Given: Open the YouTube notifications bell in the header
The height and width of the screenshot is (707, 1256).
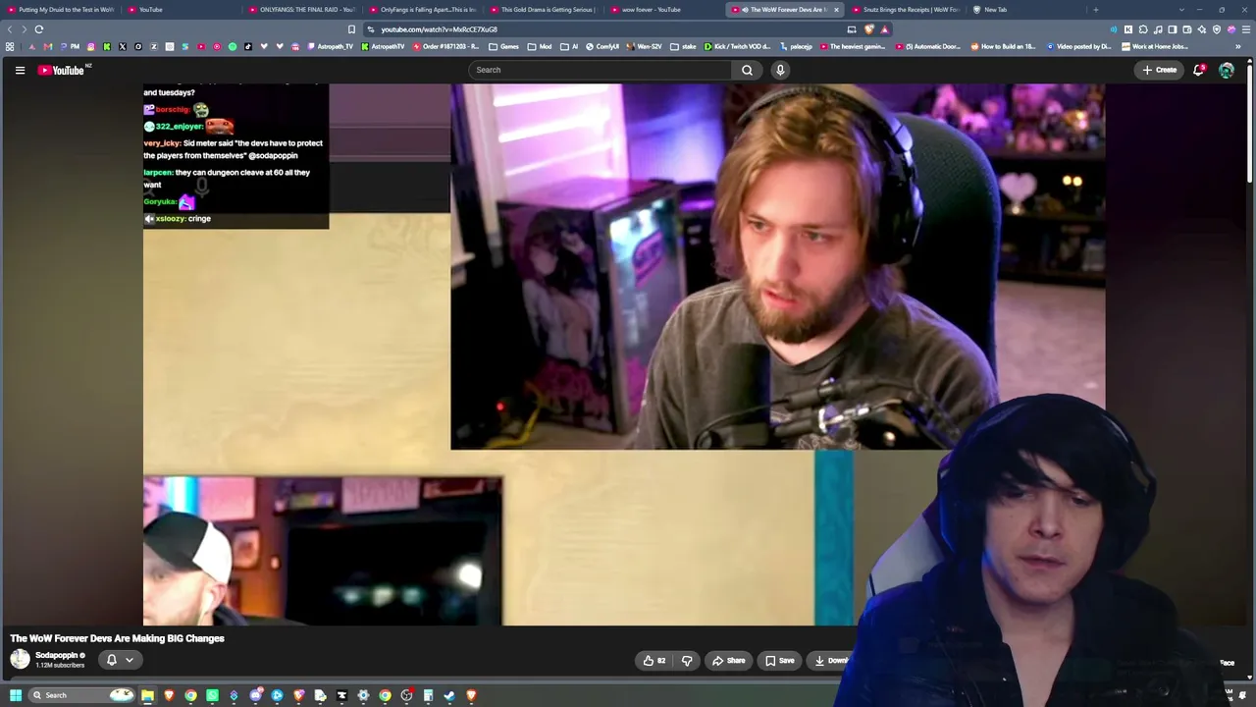Looking at the screenshot, I should (x=1199, y=70).
